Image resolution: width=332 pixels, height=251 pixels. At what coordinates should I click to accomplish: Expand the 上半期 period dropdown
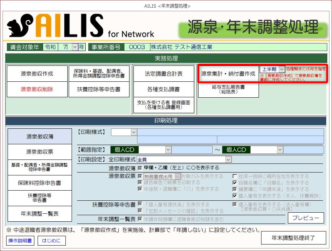click(x=282, y=69)
